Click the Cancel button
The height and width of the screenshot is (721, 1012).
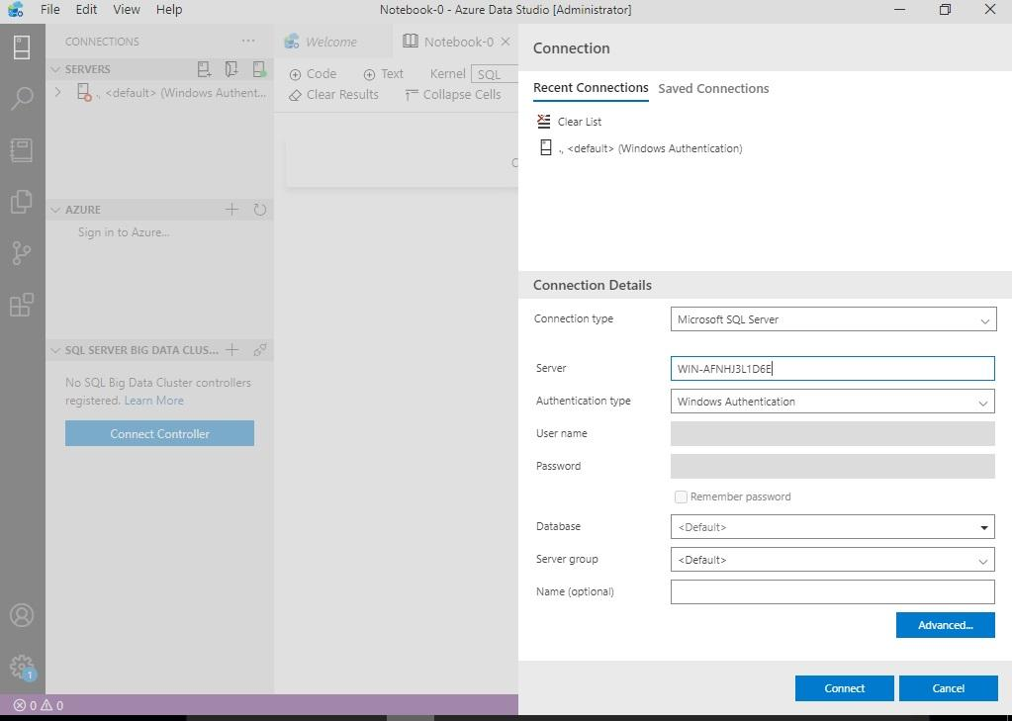pyautogui.click(x=948, y=688)
